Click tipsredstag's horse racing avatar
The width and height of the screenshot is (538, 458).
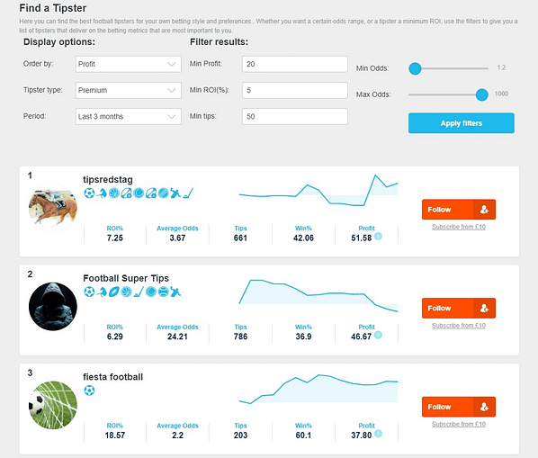pos(53,208)
